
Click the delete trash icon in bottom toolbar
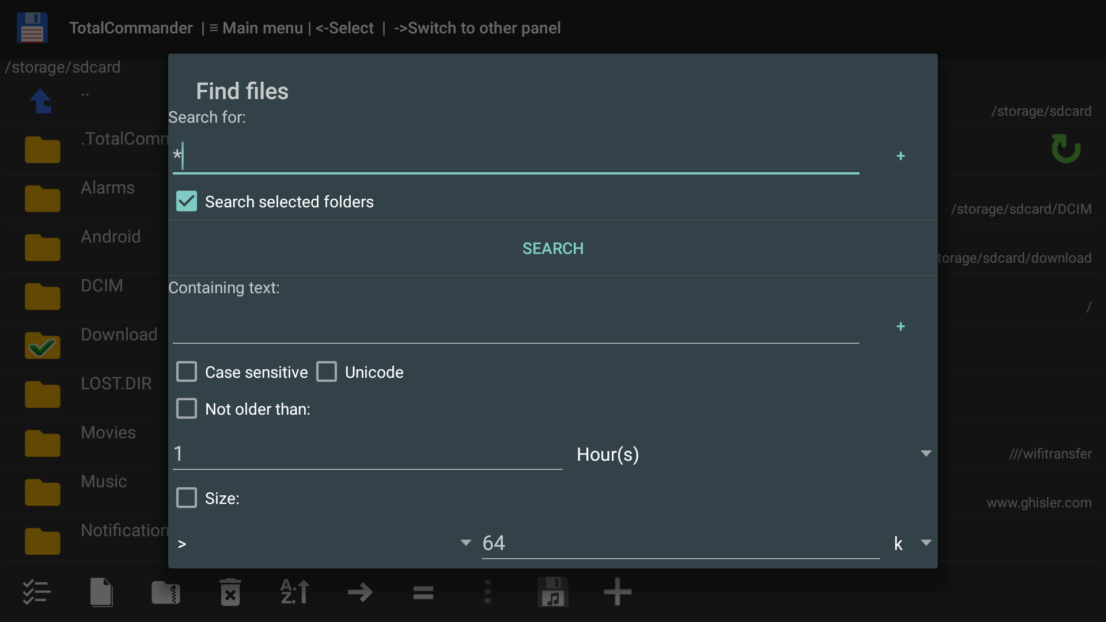[230, 592]
